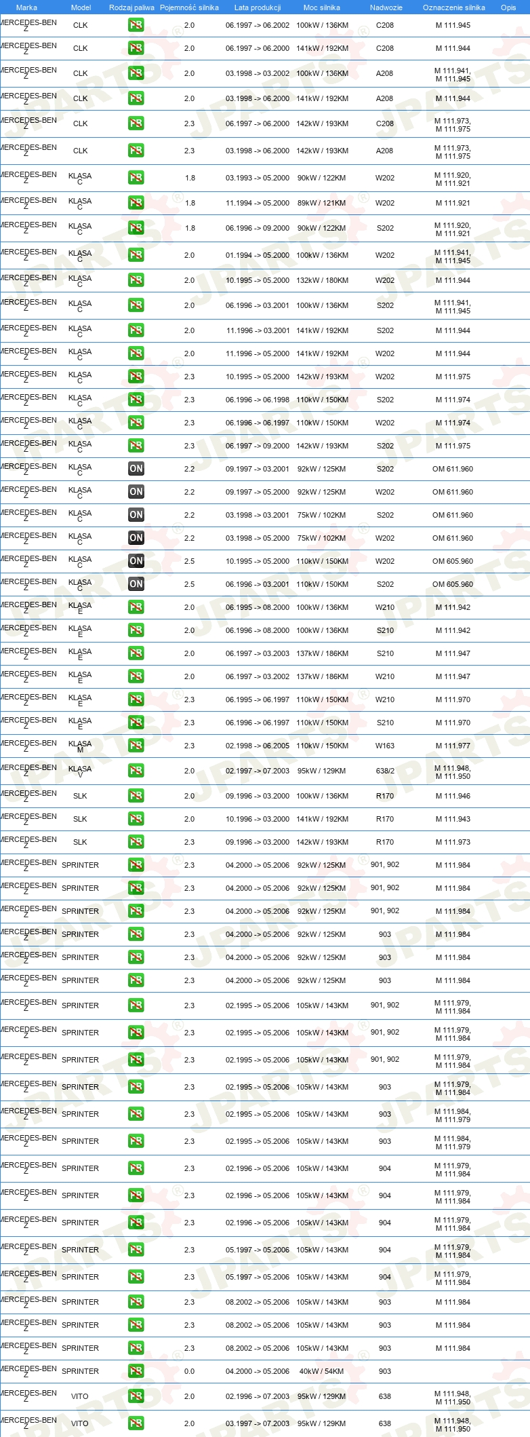530x1437 pixels.
Task: Click the PB fuel icon in CLK C208 100kW row
Action: click(136, 25)
